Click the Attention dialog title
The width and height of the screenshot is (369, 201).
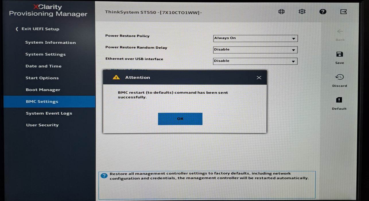click(137, 78)
